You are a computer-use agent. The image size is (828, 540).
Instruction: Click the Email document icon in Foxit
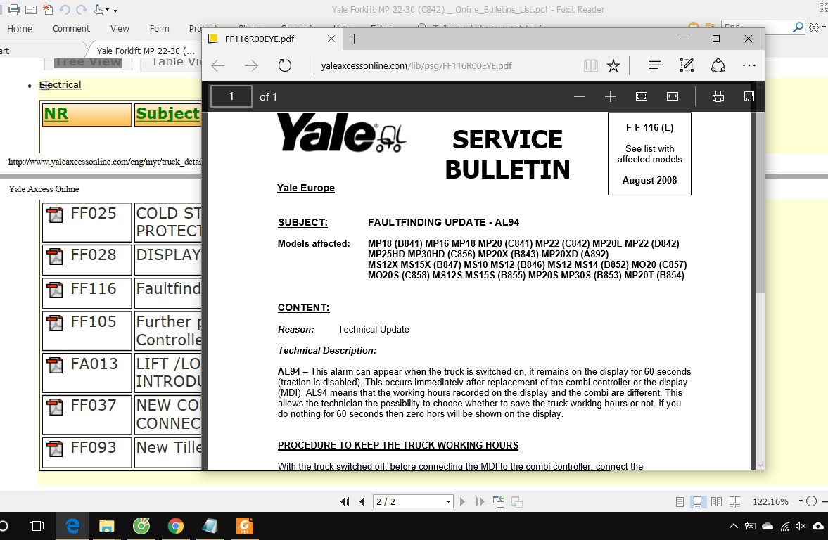tap(30, 10)
